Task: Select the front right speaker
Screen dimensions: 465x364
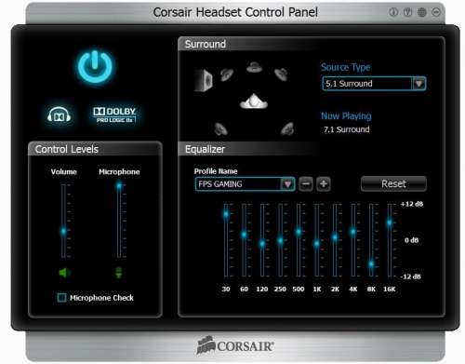Action: (x=281, y=74)
